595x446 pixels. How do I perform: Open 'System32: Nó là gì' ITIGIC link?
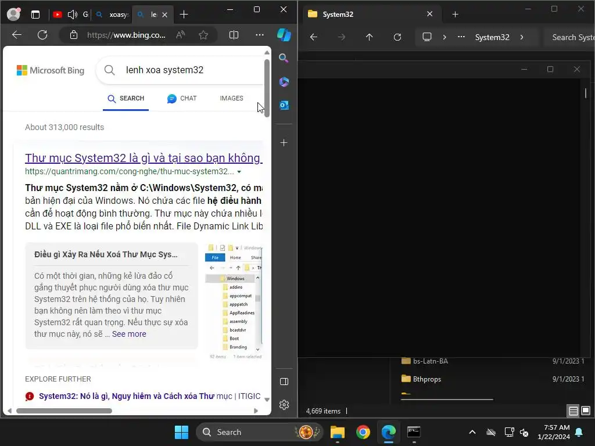coord(149,396)
